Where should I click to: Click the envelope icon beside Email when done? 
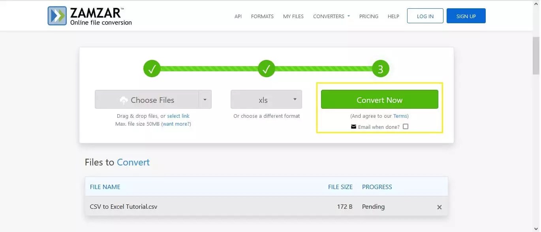353,126
